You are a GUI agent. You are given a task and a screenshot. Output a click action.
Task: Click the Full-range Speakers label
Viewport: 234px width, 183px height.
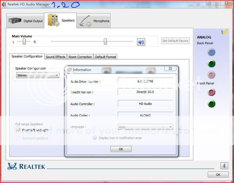tap(29, 124)
